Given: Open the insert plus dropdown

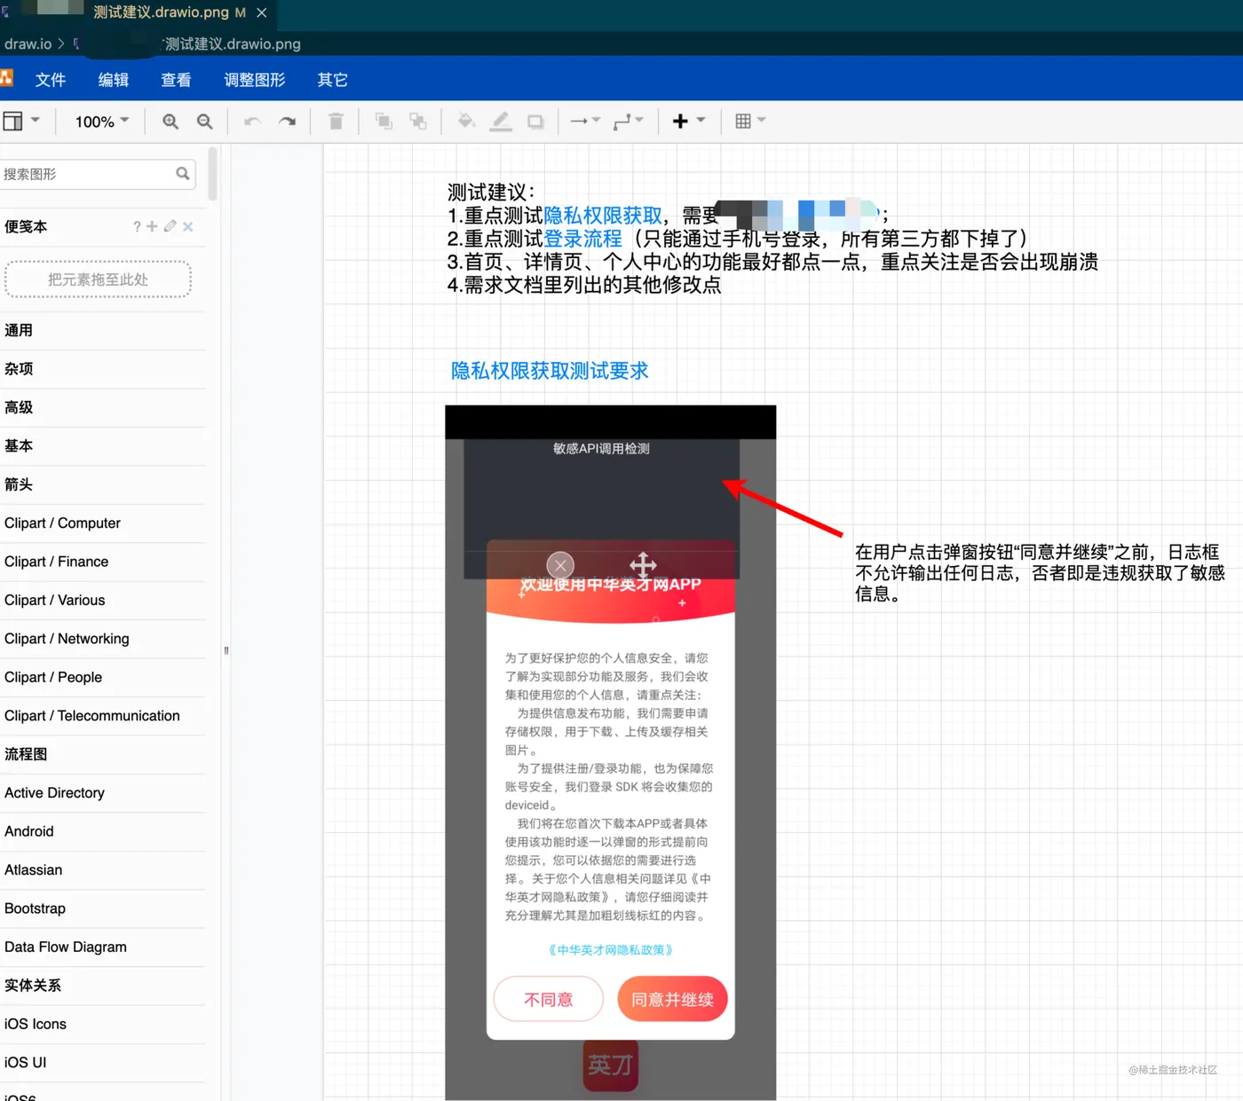Looking at the screenshot, I should click(688, 122).
